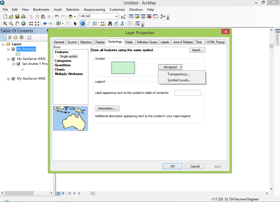Go back to previous extent
Image resolution: width=280 pixels, height=202 pixels.
click(45, 23)
